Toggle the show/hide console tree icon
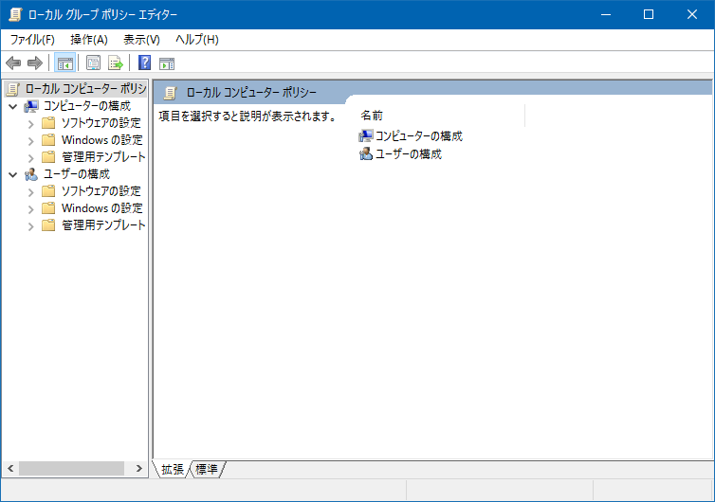The image size is (715, 502). 64,63
